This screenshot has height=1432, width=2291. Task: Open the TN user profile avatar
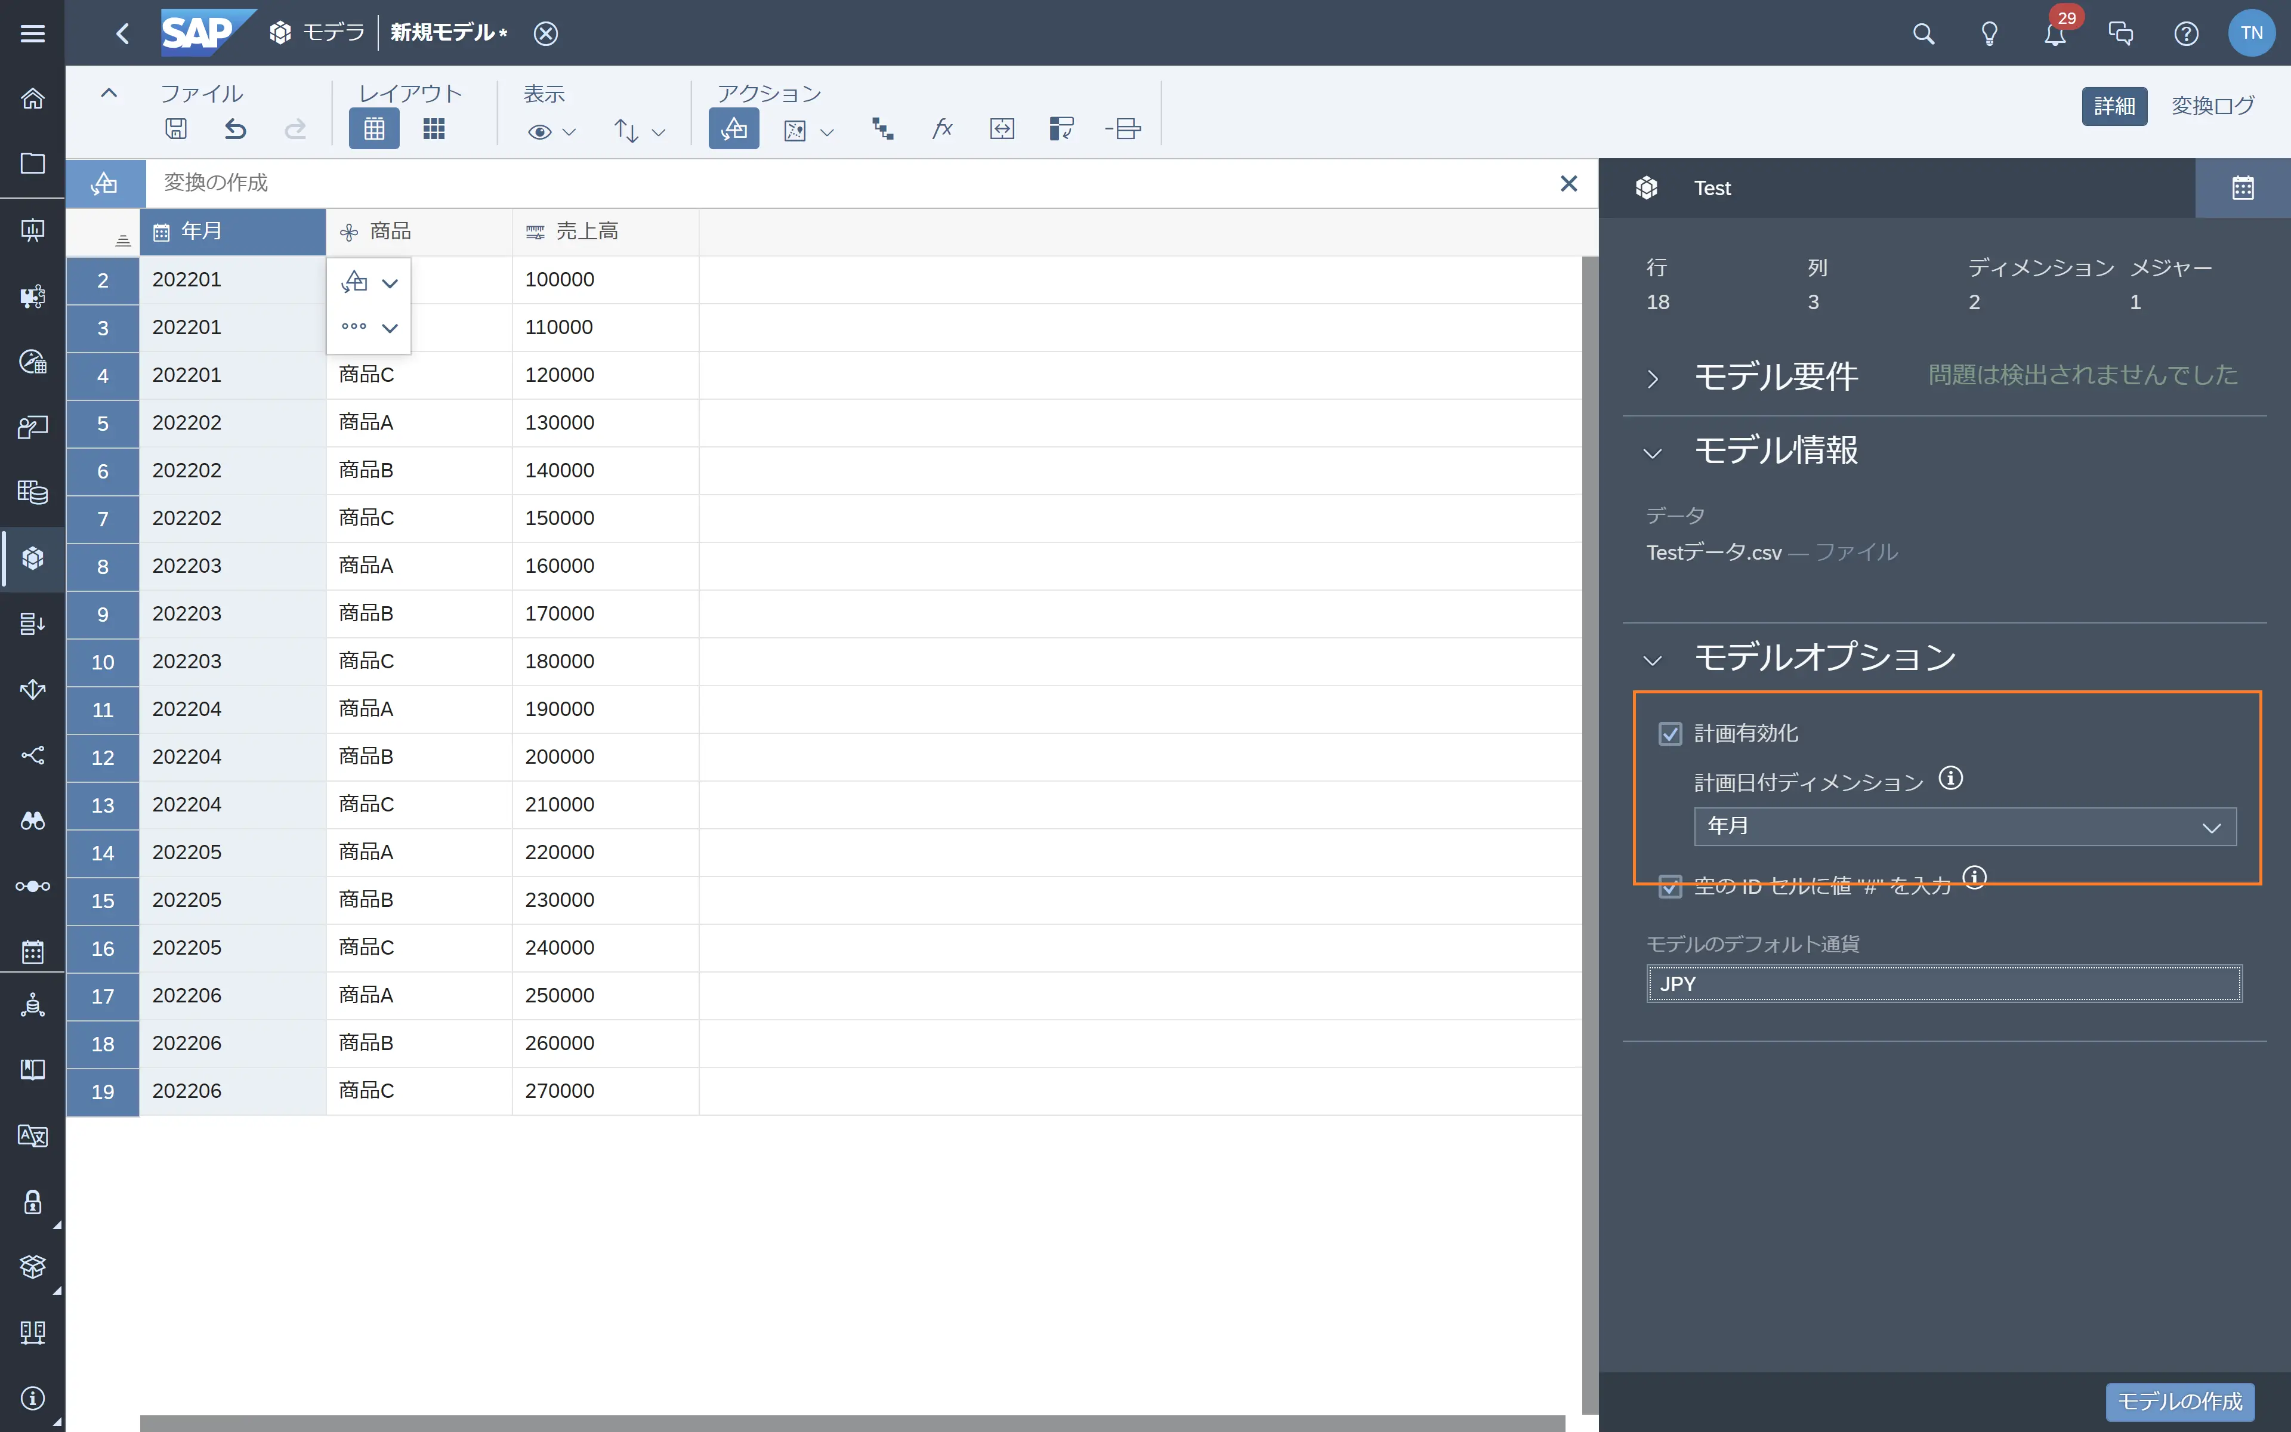coord(2251,33)
